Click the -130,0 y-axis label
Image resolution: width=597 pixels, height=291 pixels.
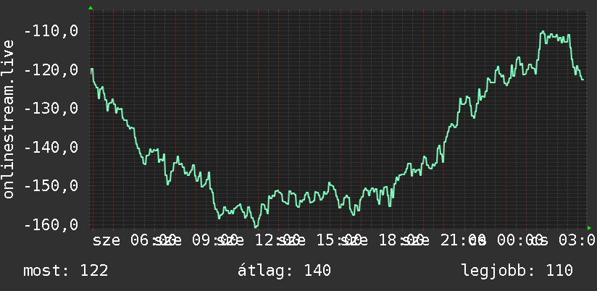pyautogui.click(x=51, y=109)
